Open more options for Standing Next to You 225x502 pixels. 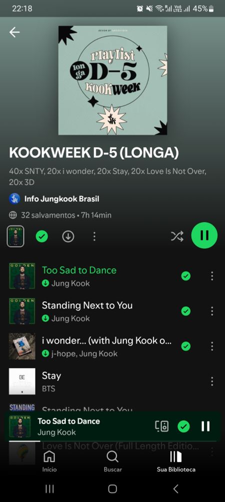212,311
